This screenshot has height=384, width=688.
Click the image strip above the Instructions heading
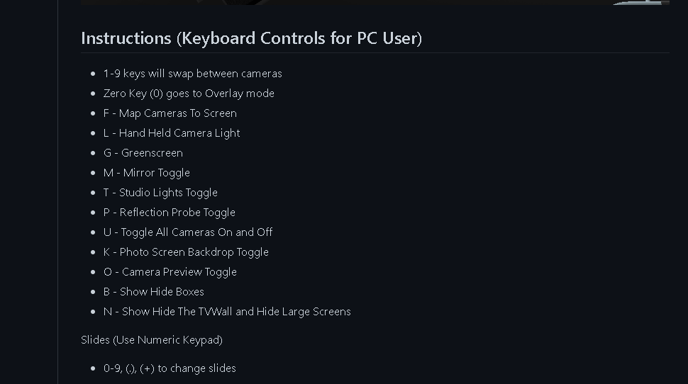[x=374, y=2]
